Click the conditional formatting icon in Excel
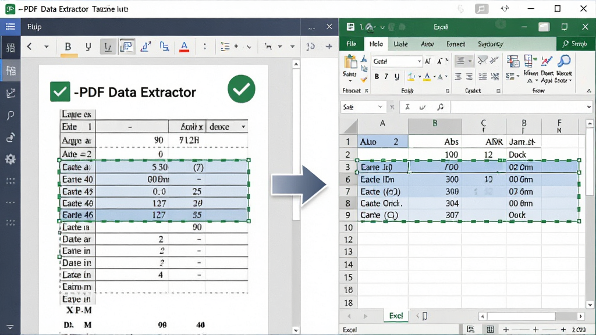 513,62
